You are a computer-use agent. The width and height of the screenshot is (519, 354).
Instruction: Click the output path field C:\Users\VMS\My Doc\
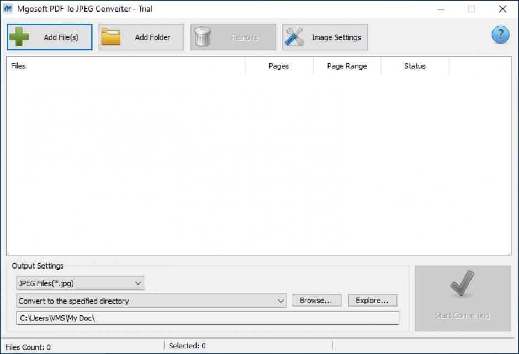coord(208,318)
